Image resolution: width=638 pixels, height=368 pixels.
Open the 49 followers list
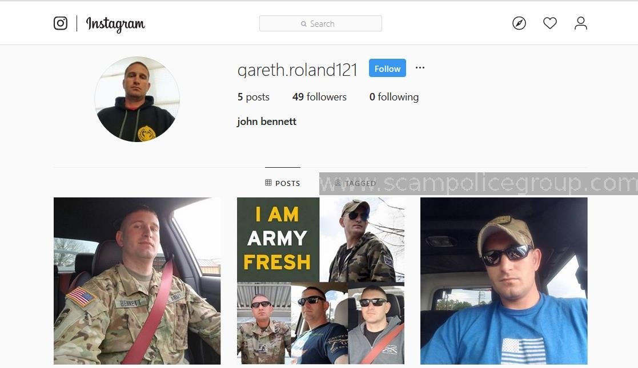click(319, 97)
